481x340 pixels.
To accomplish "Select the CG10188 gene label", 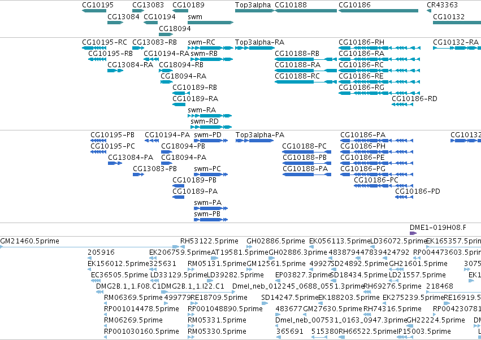I will 291,5.
